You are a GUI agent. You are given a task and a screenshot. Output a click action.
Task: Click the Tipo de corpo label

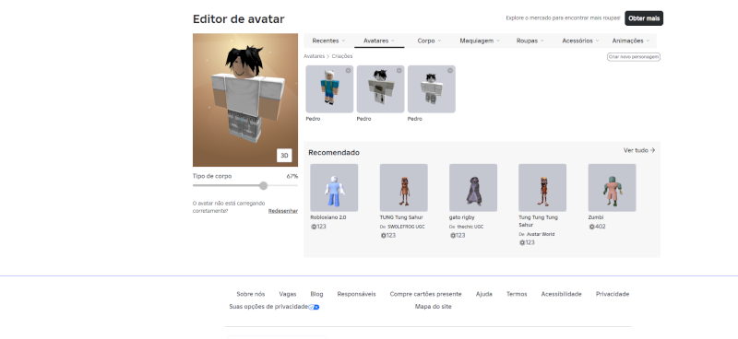[212, 176]
